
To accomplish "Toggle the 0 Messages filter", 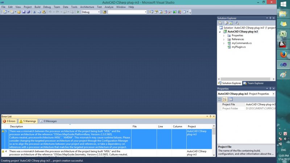I will (x=48, y=121).
